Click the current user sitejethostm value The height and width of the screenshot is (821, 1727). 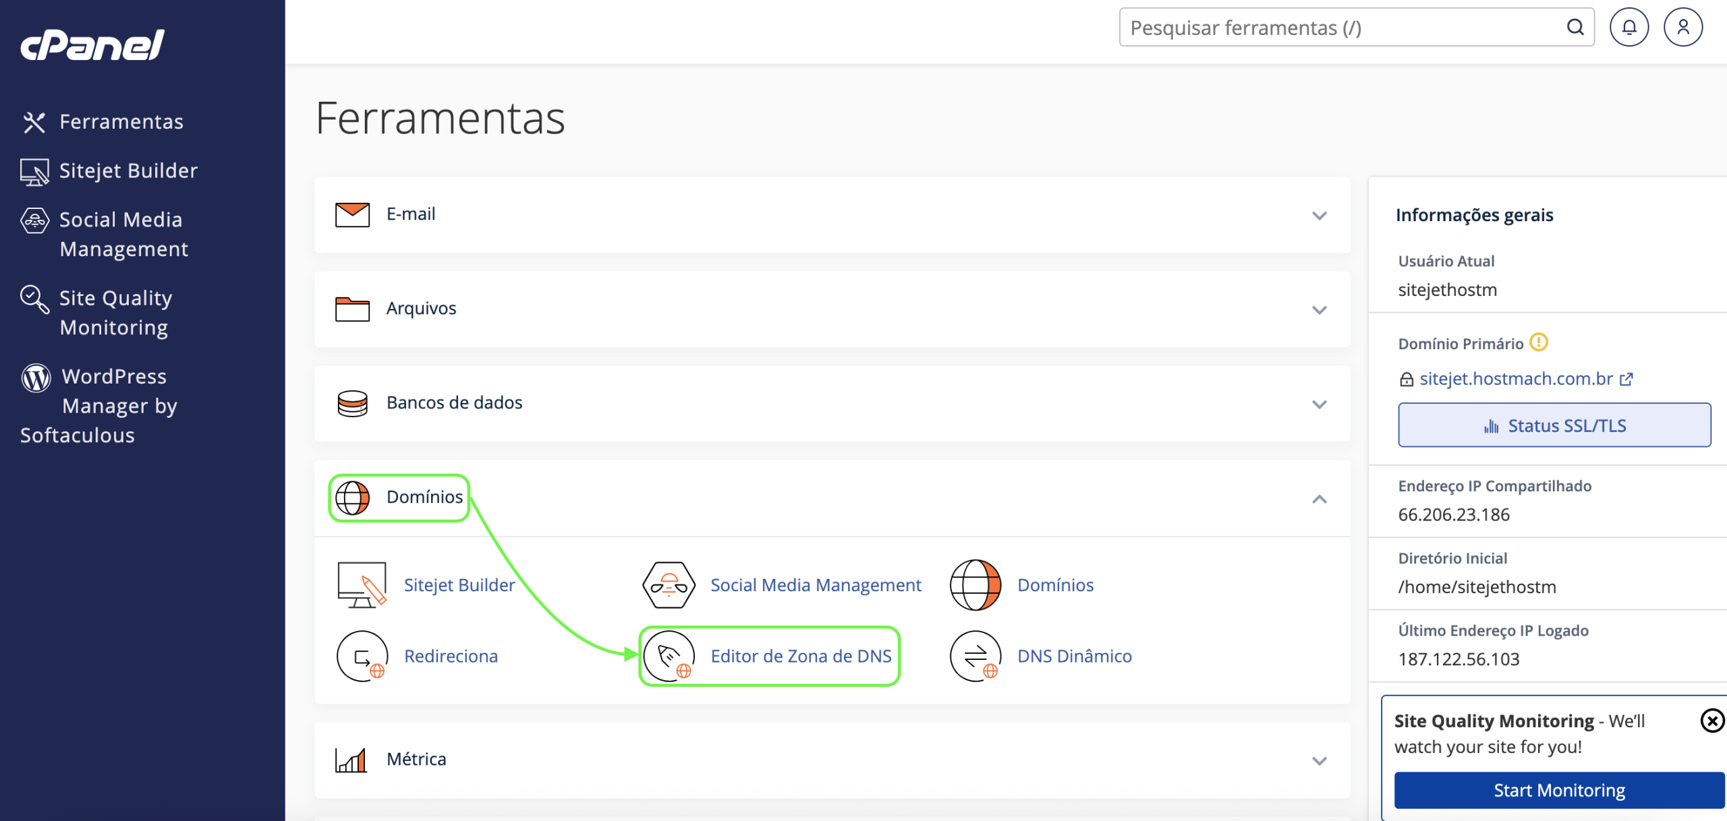[x=1447, y=290]
